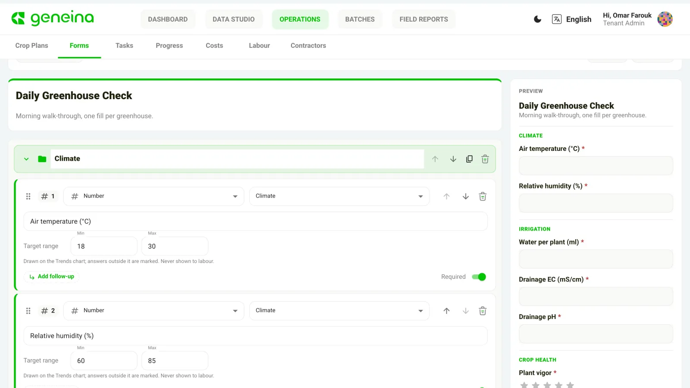Delete the Relative humidity field
690x388 pixels.
(x=483, y=311)
